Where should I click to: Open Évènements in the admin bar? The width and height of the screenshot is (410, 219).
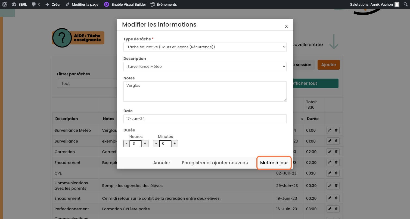pos(164,4)
